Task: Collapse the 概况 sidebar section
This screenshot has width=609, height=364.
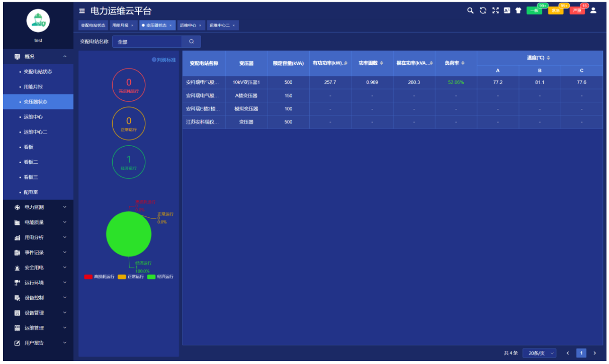Action: click(38, 57)
